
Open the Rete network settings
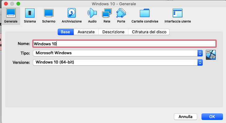pyautogui.click(x=107, y=16)
